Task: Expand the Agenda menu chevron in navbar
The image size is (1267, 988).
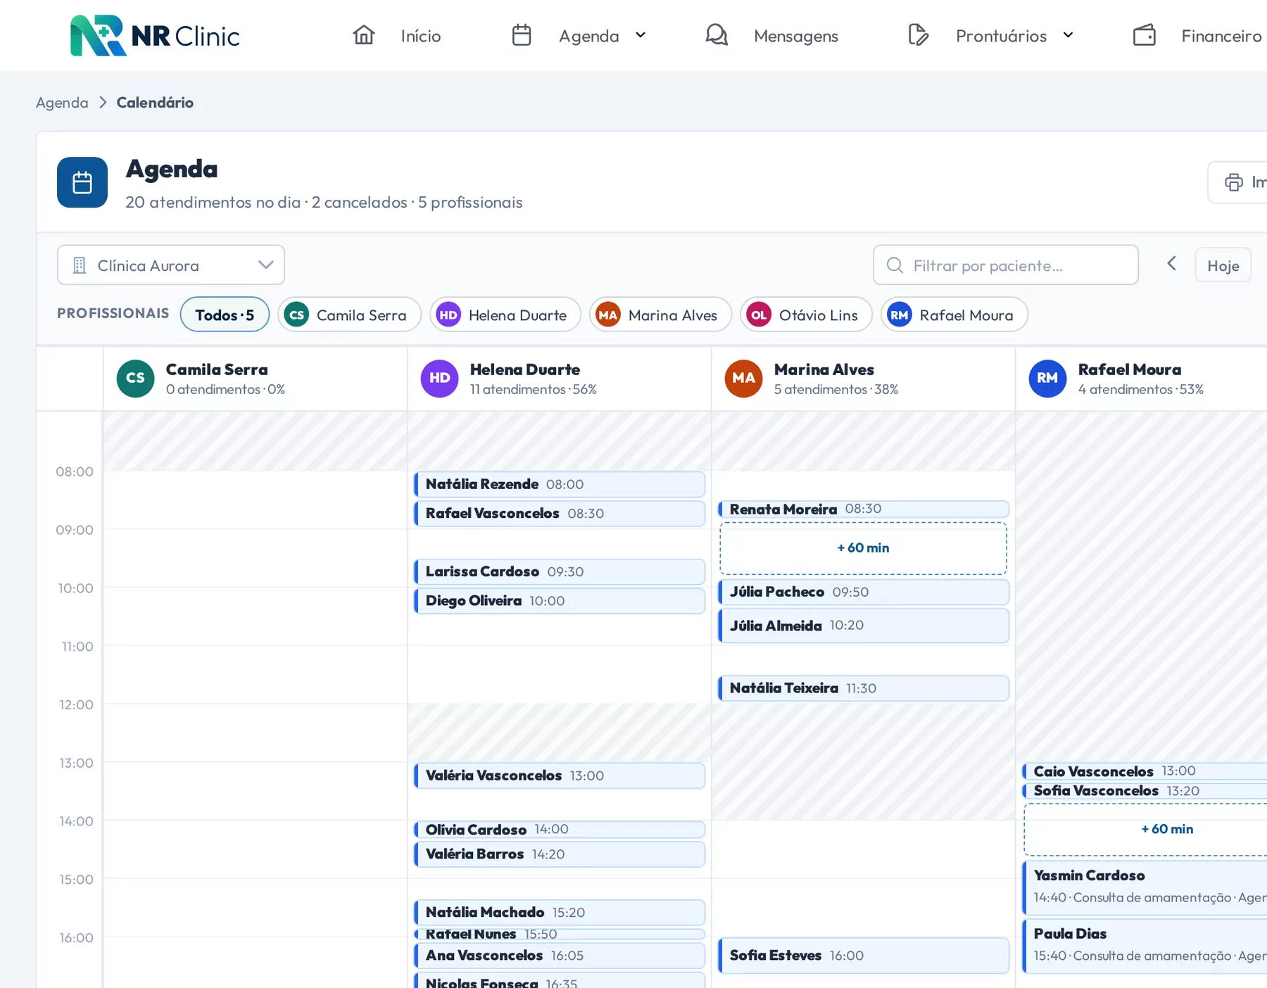Action: click(641, 35)
